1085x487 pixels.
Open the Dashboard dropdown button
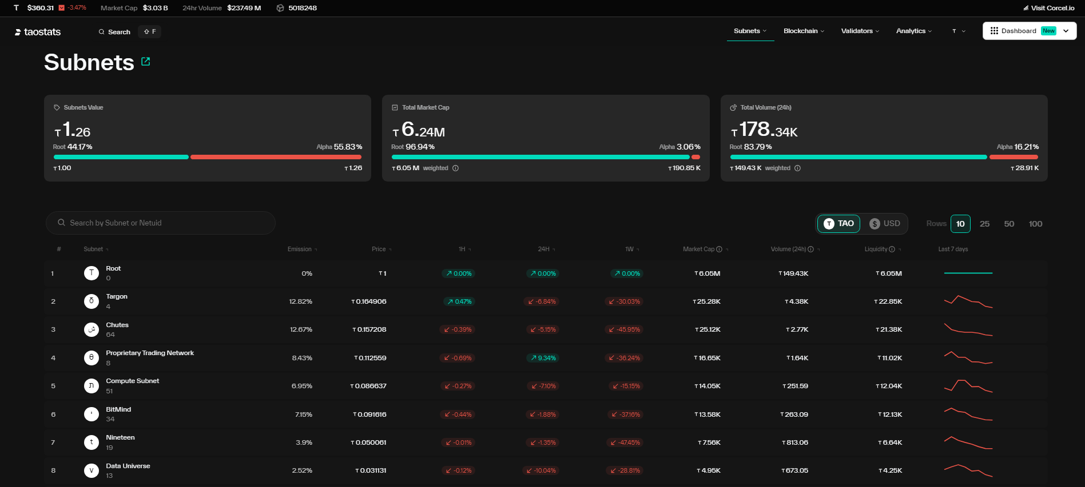[1066, 31]
